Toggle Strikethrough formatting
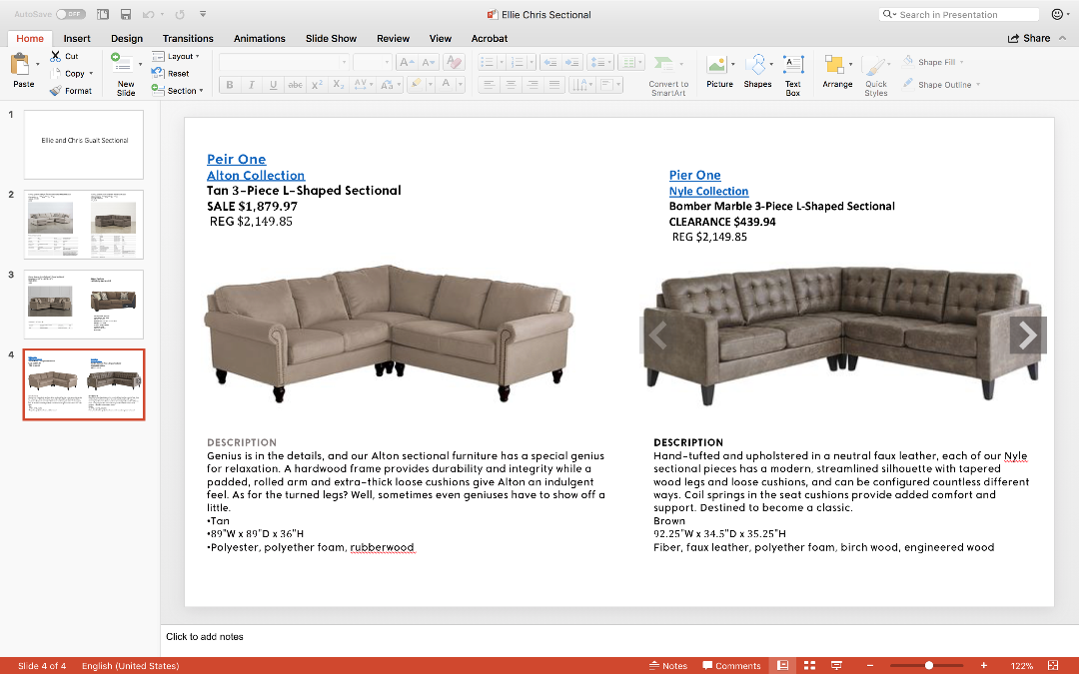Image resolution: width=1079 pixels, height=674 pixels. (295, 85)
